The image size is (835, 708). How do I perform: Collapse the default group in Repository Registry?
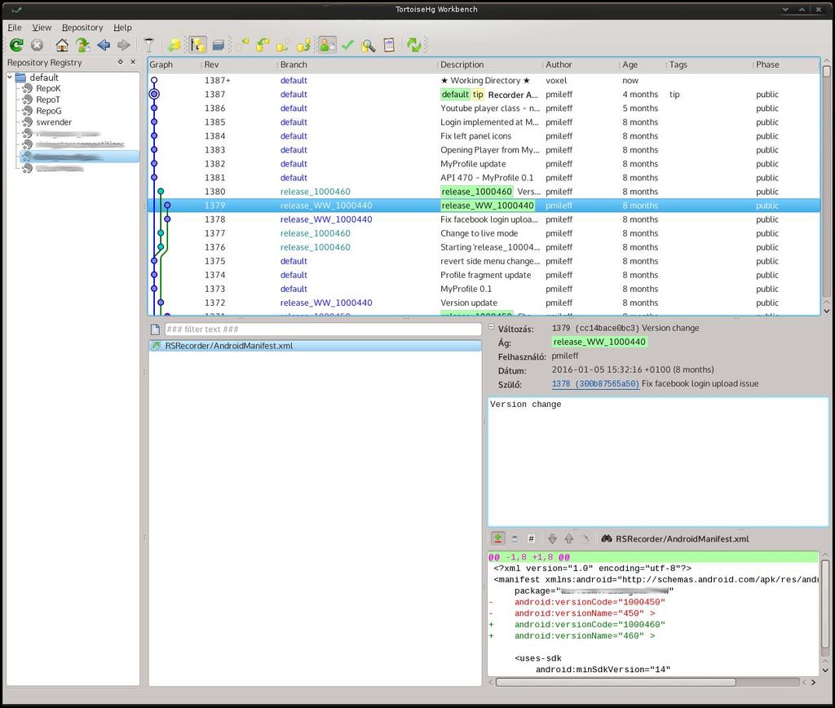(10, 77)
